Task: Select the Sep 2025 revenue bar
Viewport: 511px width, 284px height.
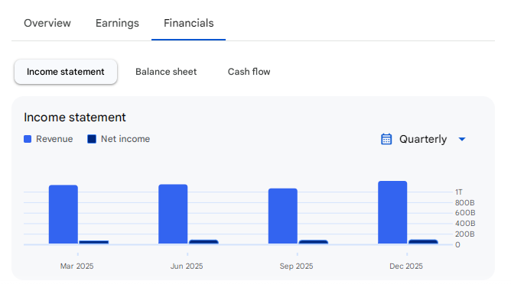Action: (283, 216)
